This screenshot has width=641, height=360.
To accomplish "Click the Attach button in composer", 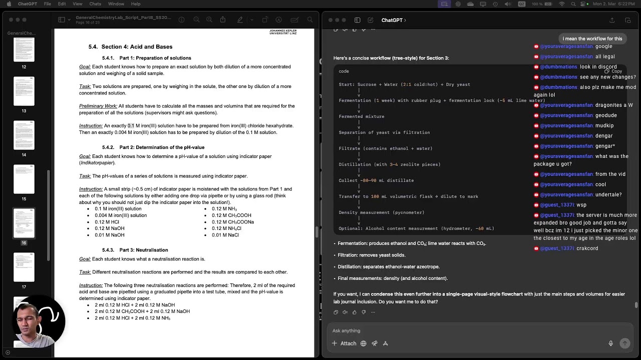I will click(344, 343).
